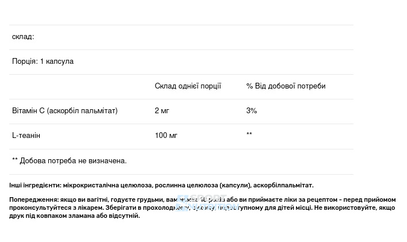Click the '3%' daily value cell

coord(252,110)
